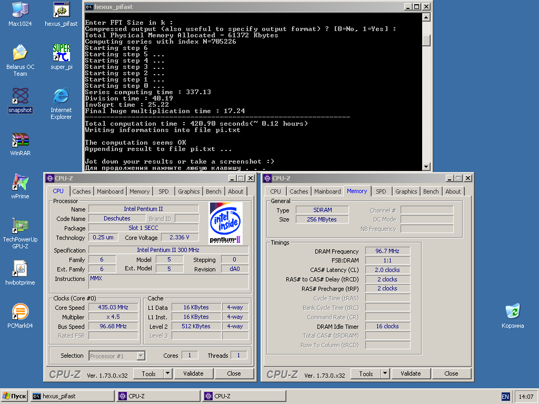Open the Max1024 desktop icon
Image resolution: width=539 pixels, height=404 pixels.
20,14
